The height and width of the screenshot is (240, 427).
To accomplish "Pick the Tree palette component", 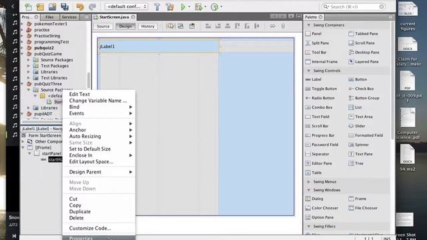I will (356, 163).
